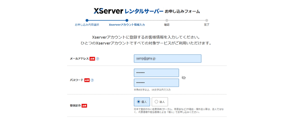Image resolution: width=294 pixels, height=123 pixels.
Task: Open help icon beside パスワード
Action: tap(92, 80)
